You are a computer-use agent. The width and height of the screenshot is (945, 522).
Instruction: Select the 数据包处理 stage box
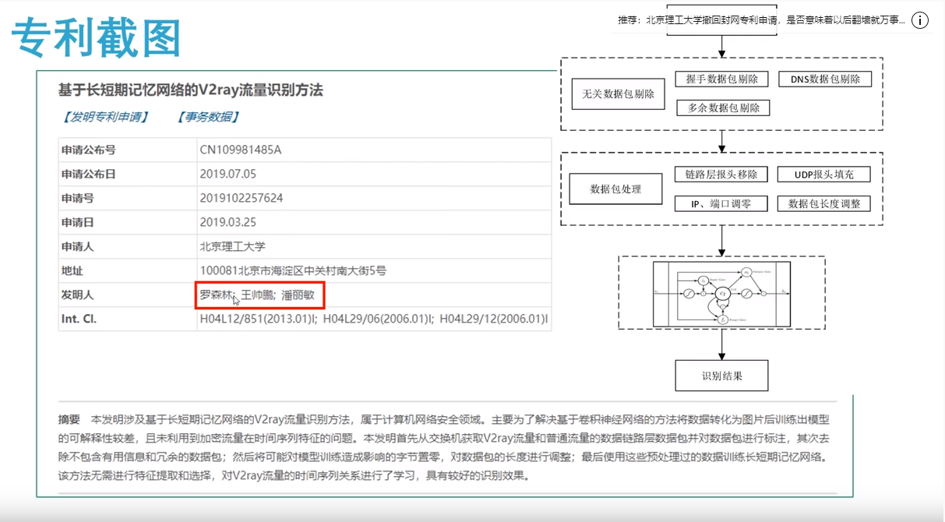(x=618, y=189)
